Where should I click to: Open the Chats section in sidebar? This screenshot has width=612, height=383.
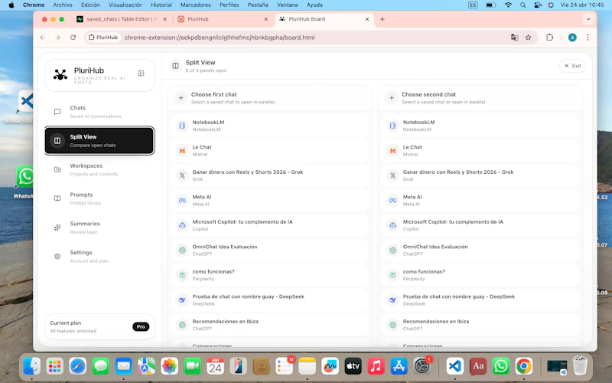click(x=99, y=112)
